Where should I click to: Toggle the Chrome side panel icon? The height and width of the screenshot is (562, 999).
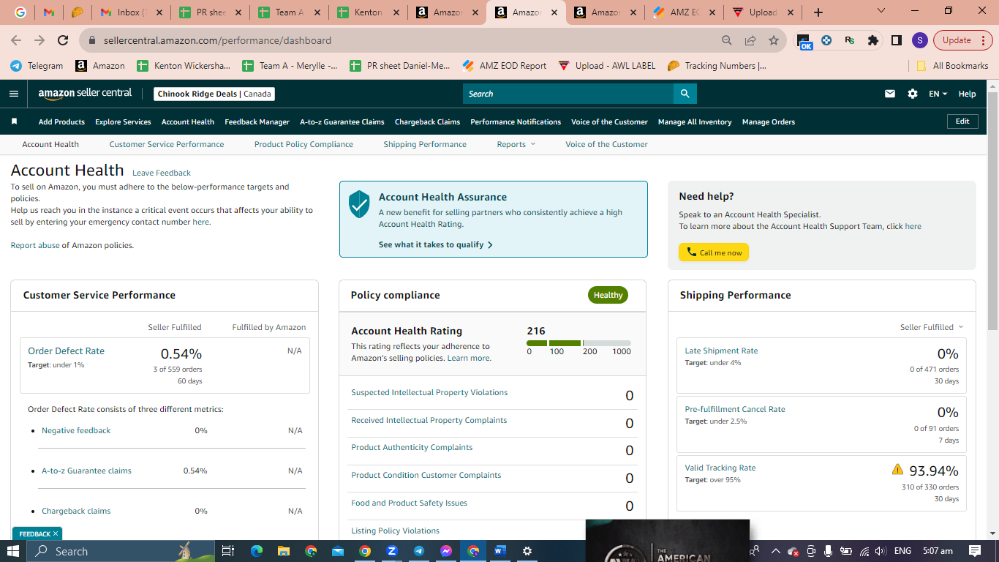click(897, 40)
